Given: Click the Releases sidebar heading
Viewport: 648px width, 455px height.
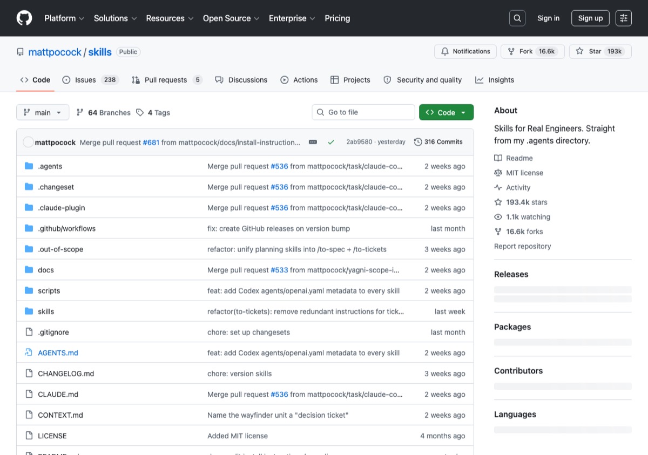Looking at the screenshot, I should pos(511,274).
